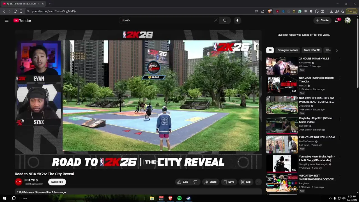Show hidden system tray icons

(330, 198)
